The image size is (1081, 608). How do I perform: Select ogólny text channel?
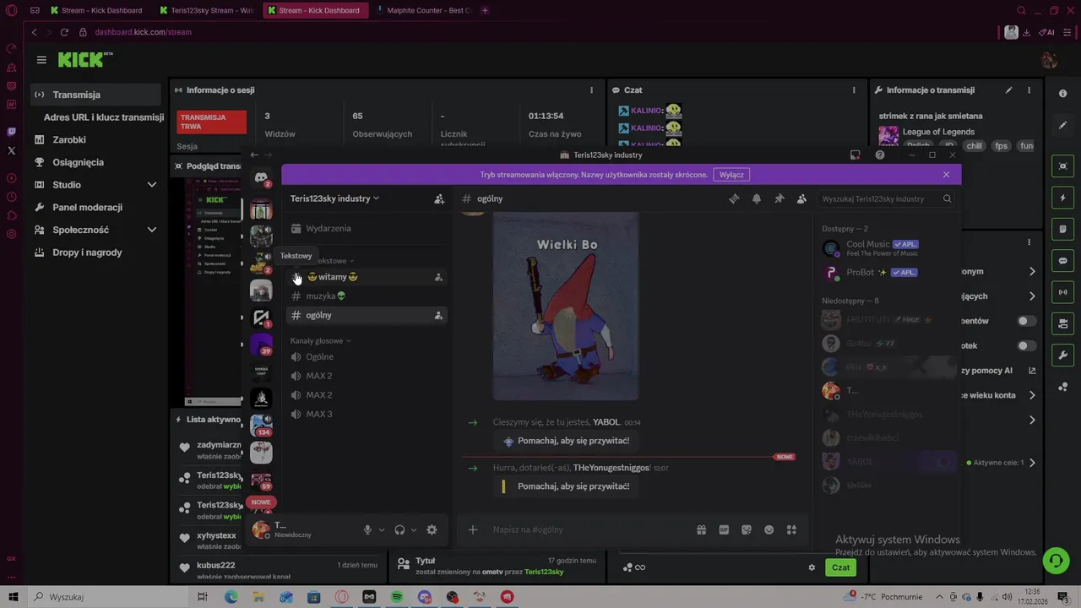365,315
